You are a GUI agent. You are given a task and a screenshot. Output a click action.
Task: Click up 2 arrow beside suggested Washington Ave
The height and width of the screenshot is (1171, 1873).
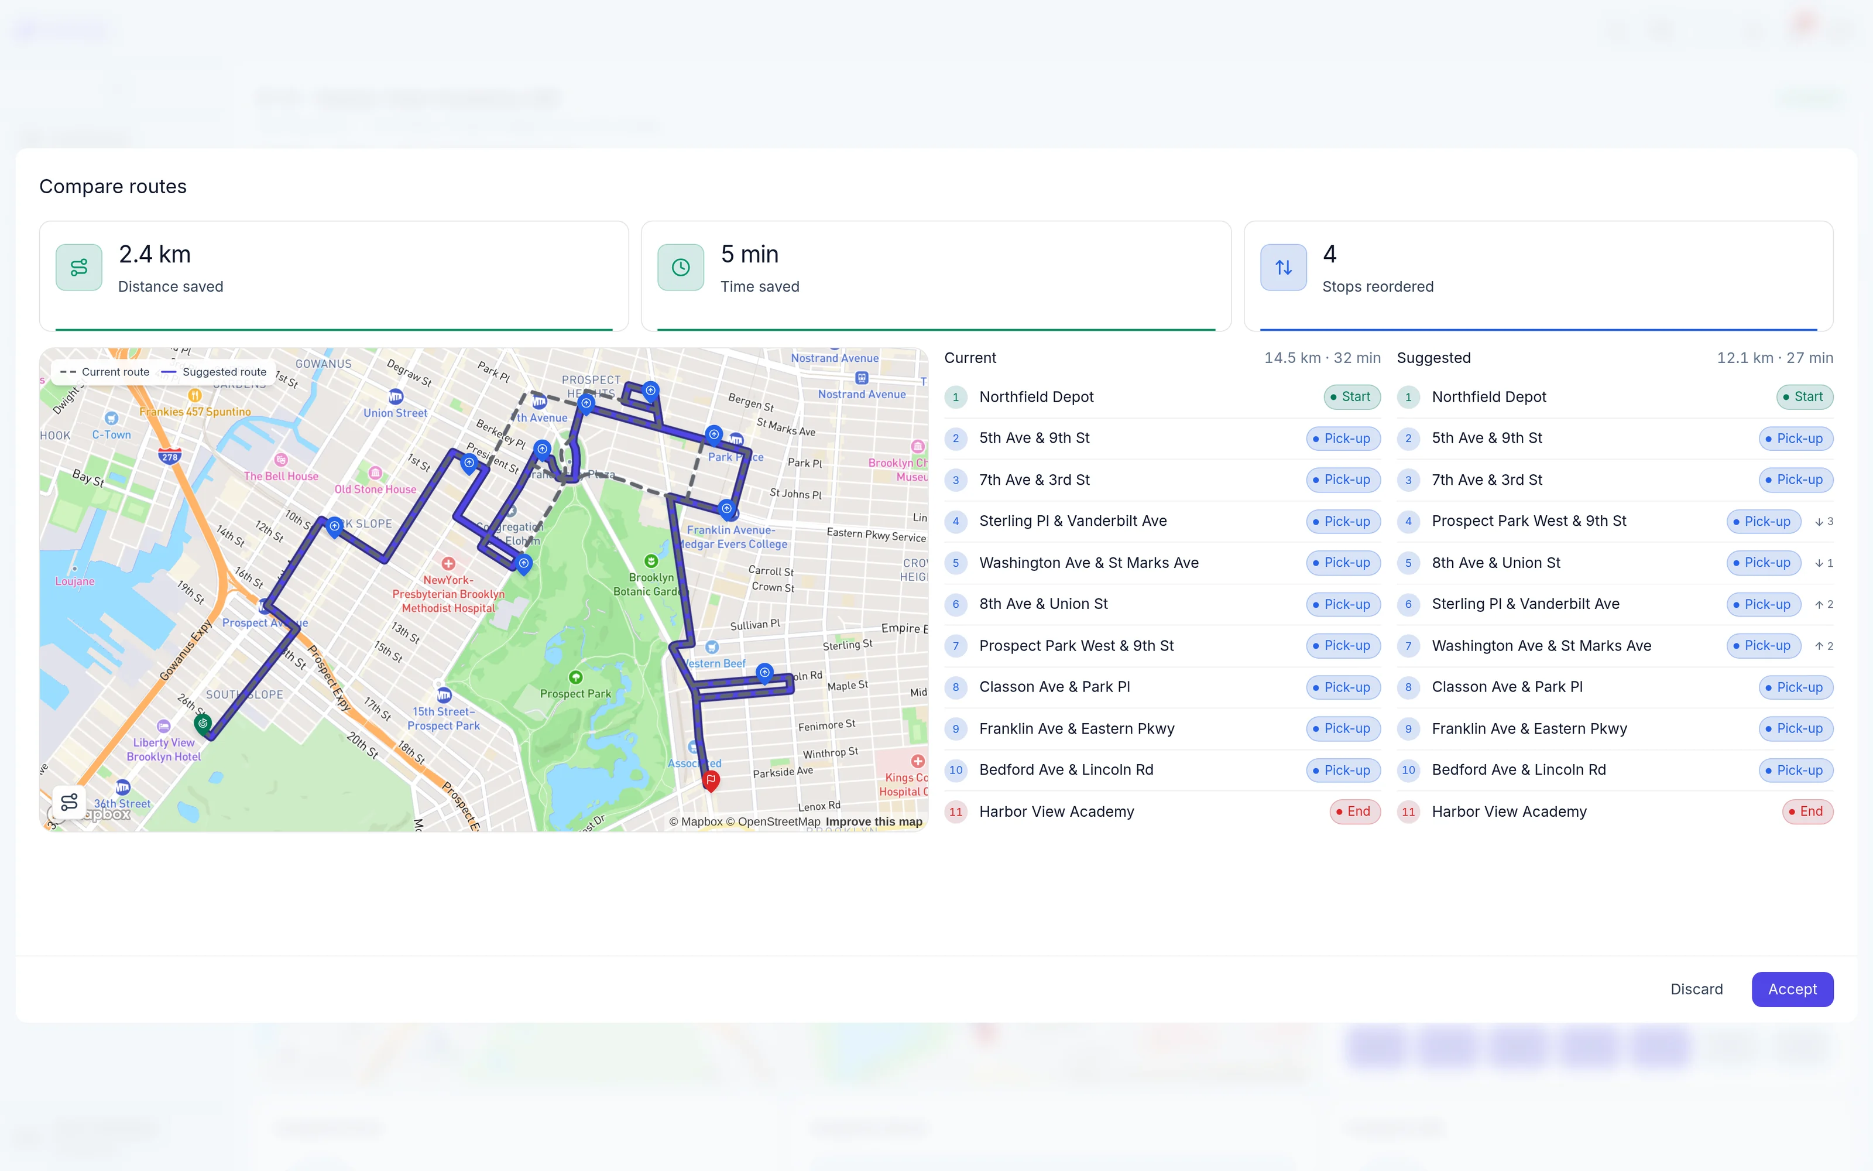(x=1823, y=646)
